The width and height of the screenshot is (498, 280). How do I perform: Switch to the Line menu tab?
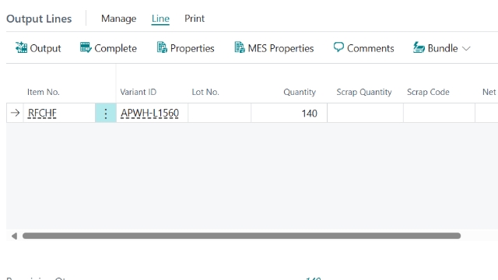pos(160,19)
